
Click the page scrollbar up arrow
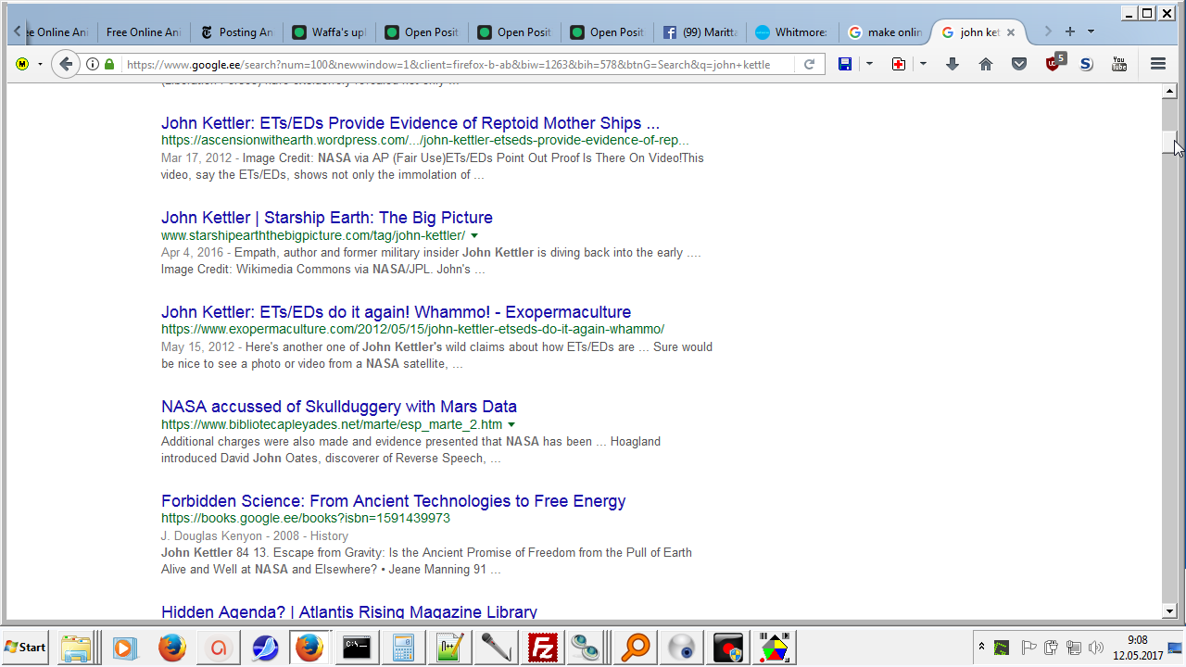pyautogui.click(x=1169, y=91)
